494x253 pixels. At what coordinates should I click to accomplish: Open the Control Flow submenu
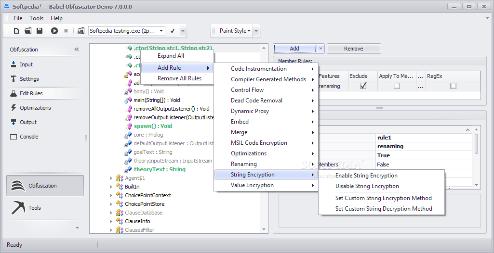(266, 90)
